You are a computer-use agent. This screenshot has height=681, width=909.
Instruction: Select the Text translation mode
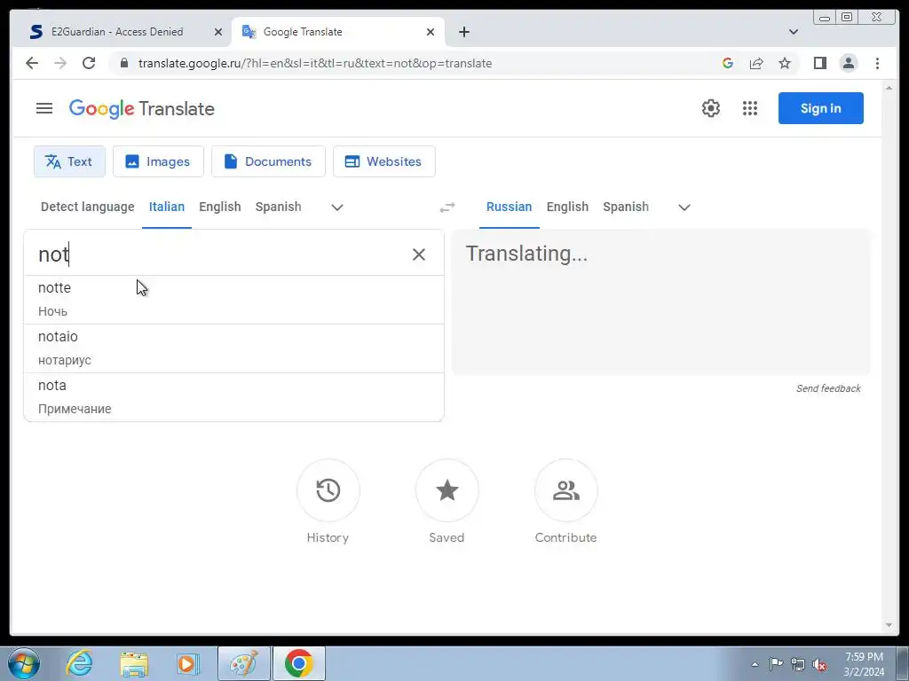pos(69,161)
